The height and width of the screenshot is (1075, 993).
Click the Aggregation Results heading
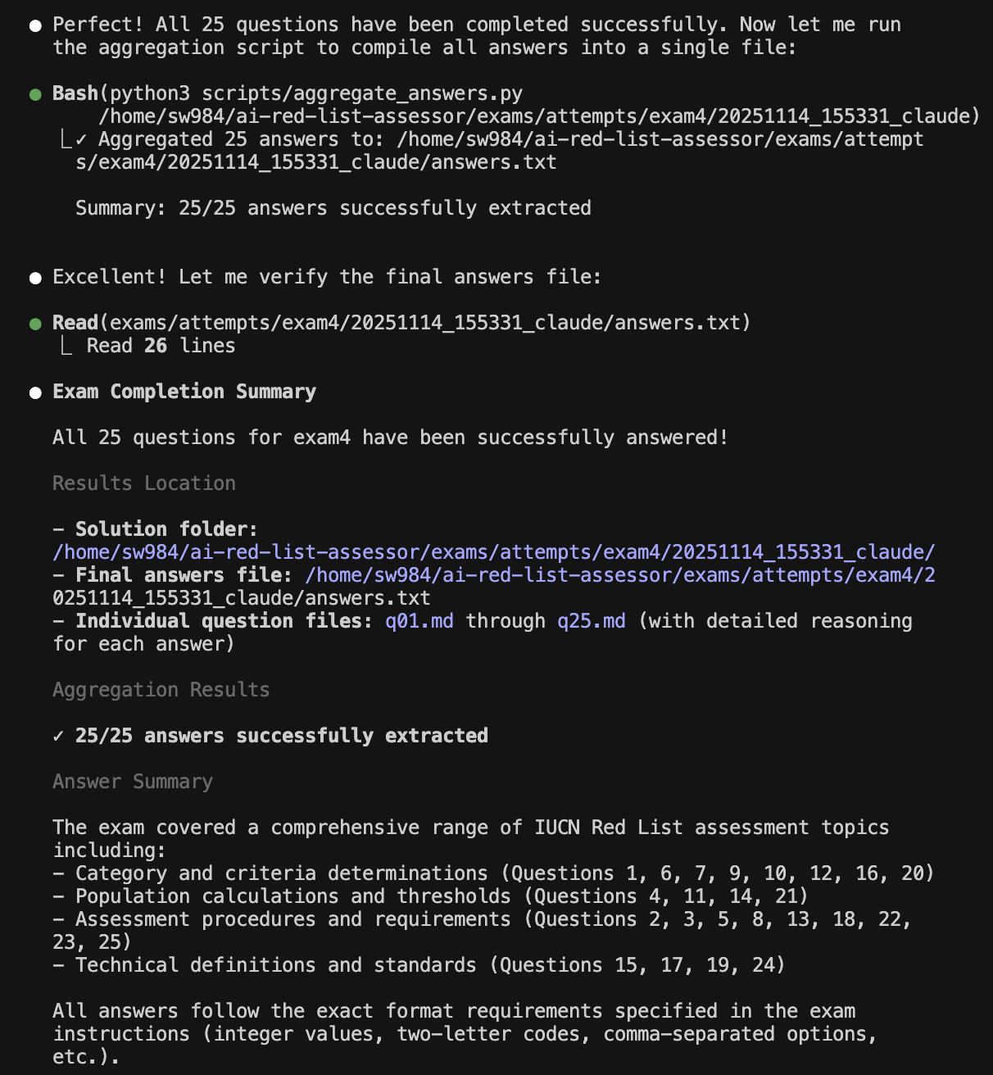pyautogui.click(x=161, y=691)
